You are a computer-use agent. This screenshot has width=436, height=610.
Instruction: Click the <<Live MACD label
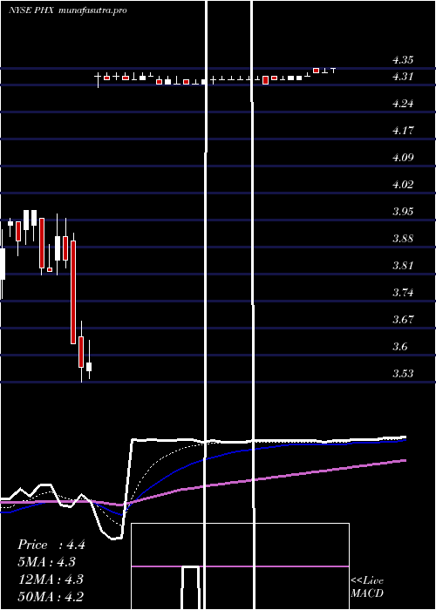click(367, 587)
